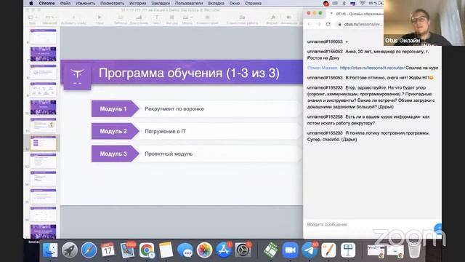Open the Посмотреть menu
The height and width of the screenshot is (262, 465).
point(112,3)
